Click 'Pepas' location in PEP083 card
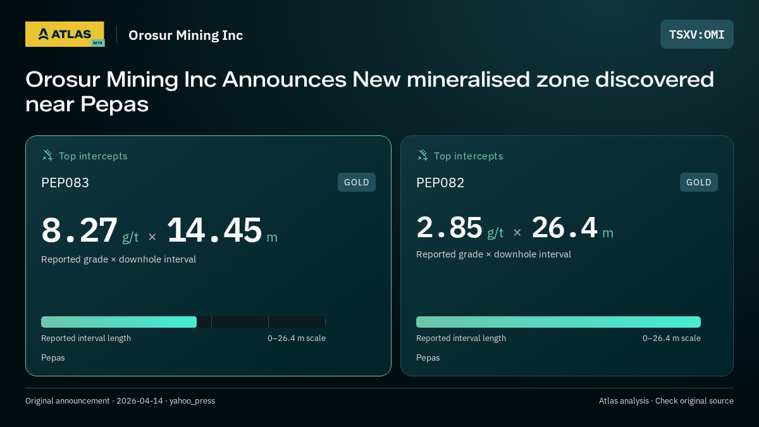This screenshot has width=759, height=427. (53, 358)
